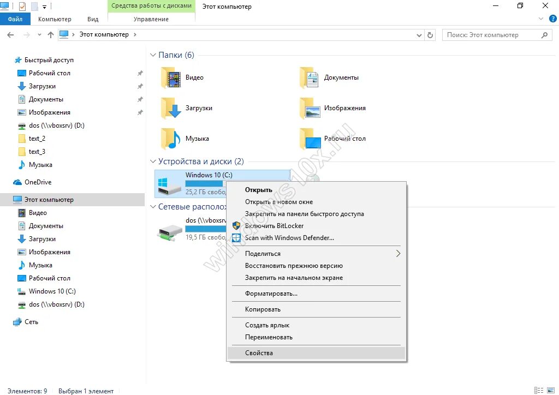Switch to the details view icon

coord(539,391)
